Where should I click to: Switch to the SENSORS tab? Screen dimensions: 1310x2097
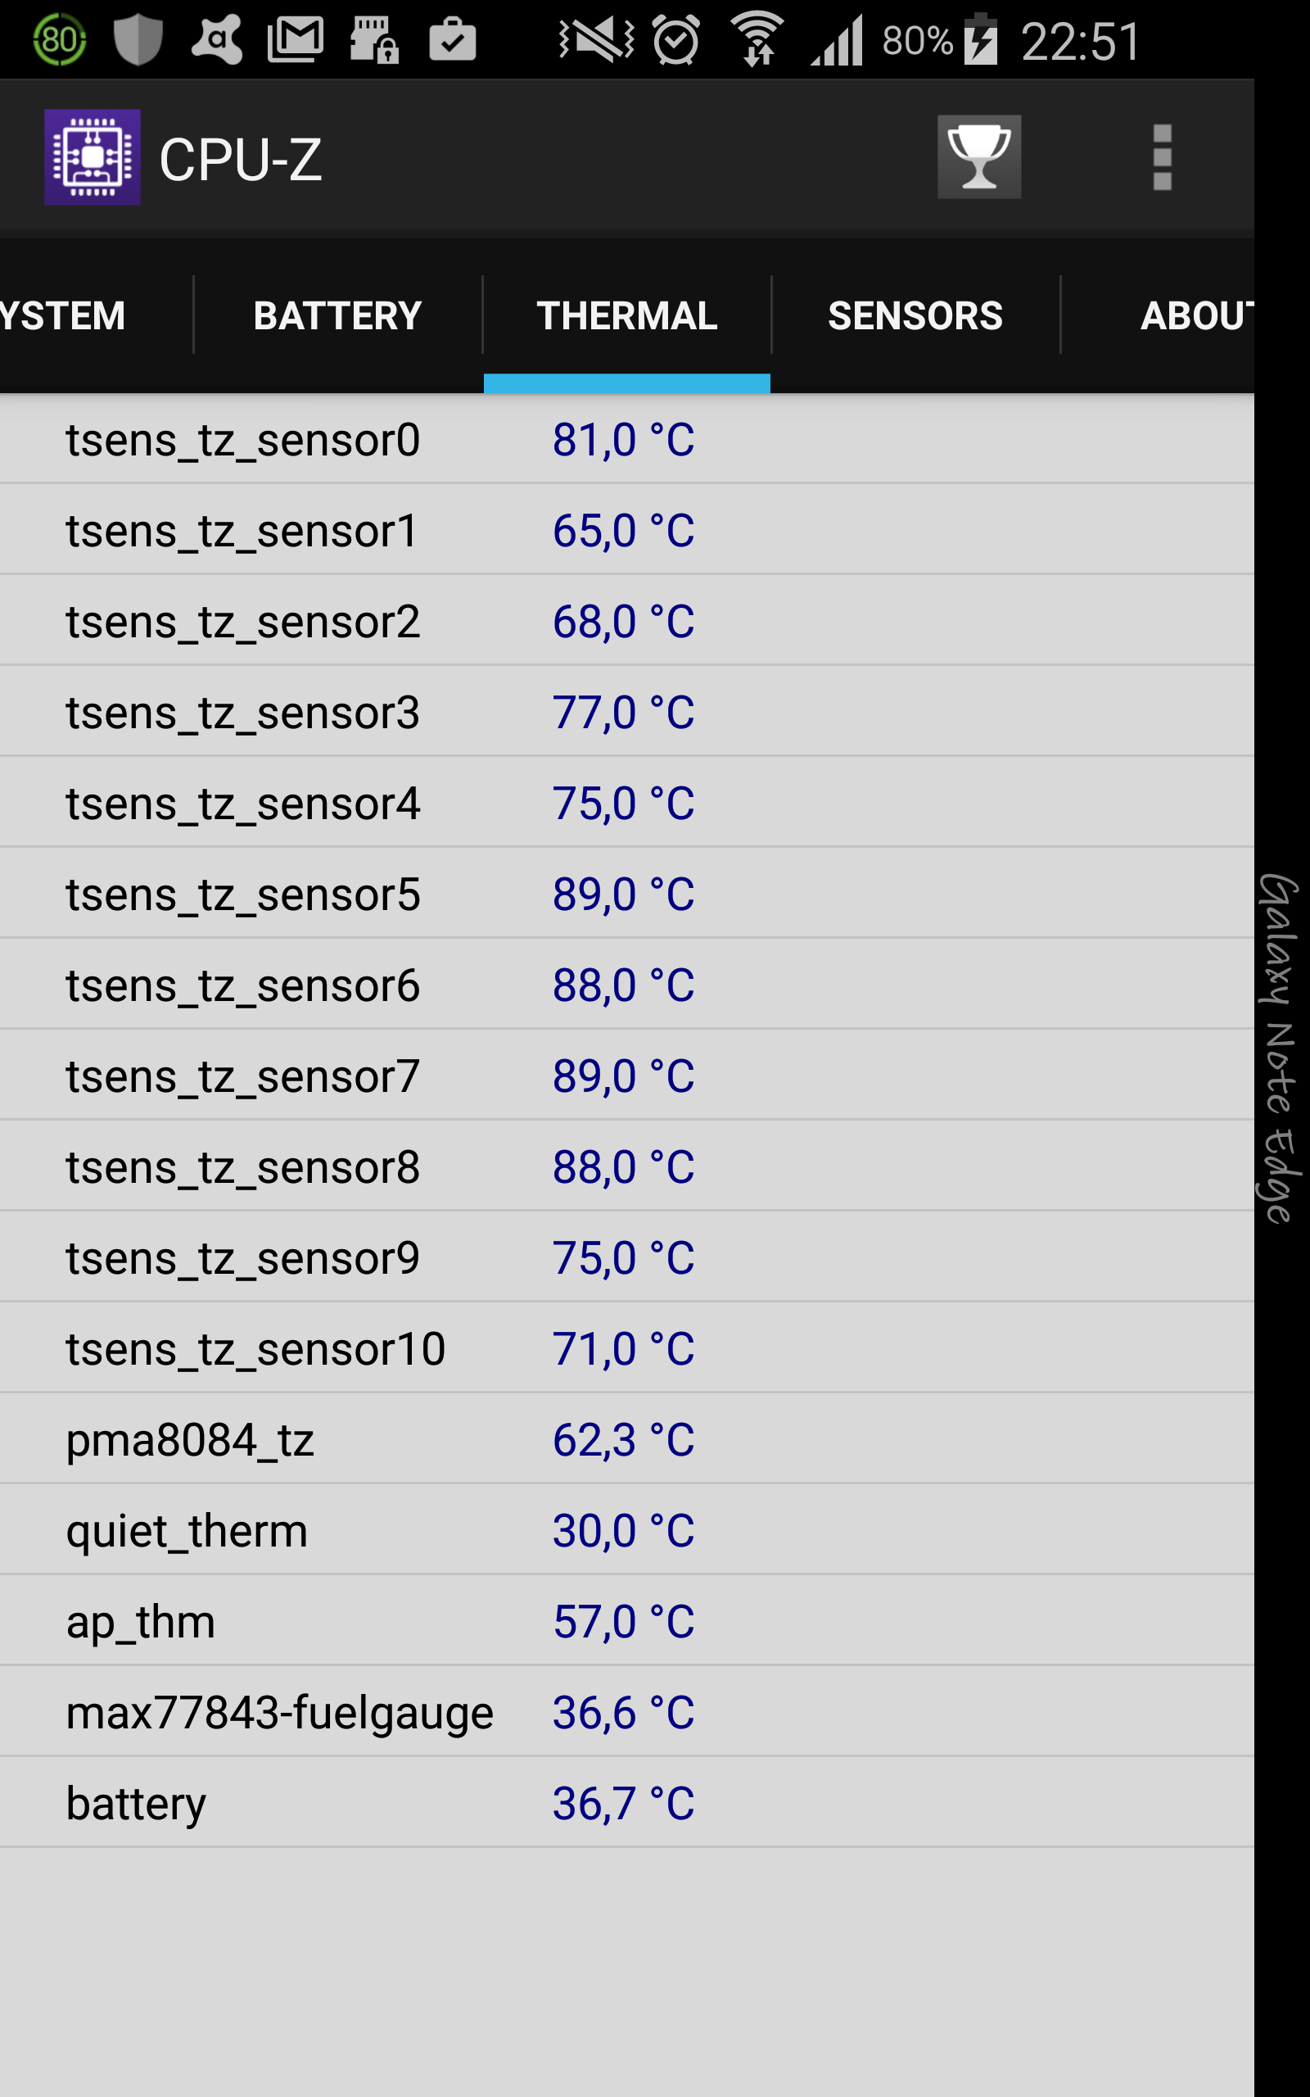[915, 315]
